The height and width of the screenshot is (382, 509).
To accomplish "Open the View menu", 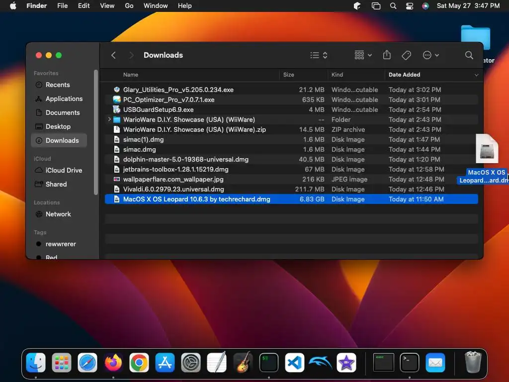I will click(x=107, y=6).
